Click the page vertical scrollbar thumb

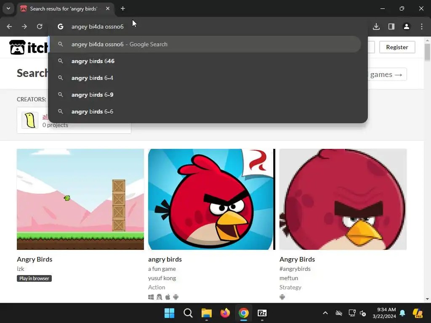pyautogui.click(x=427, y=52)
